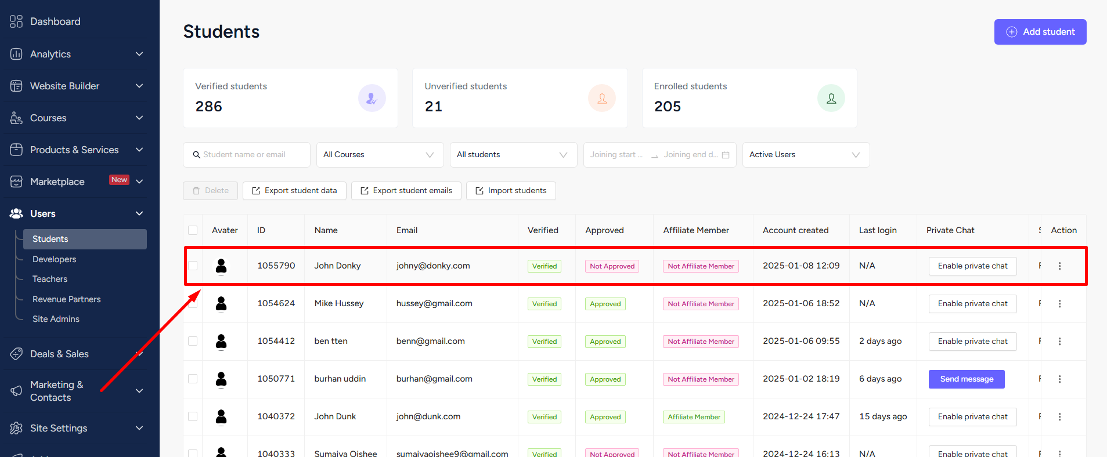This screenshot has width=1107, height=457.
Task: Click the Marketplace store icon
Action: pyautogui.click(x=16, y=182)
